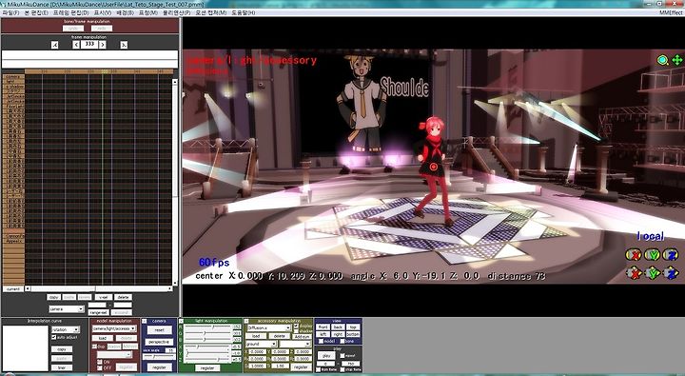
Task: Click the local X rotation handle icon
Action: click(x=634, y=254)
